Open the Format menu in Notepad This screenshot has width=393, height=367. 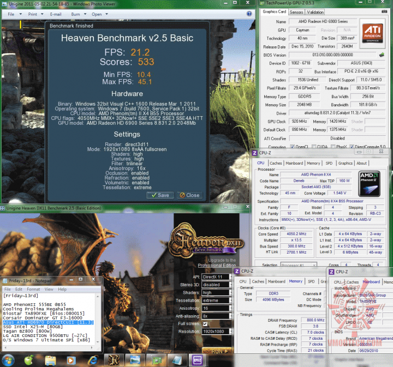click(33, 289)
